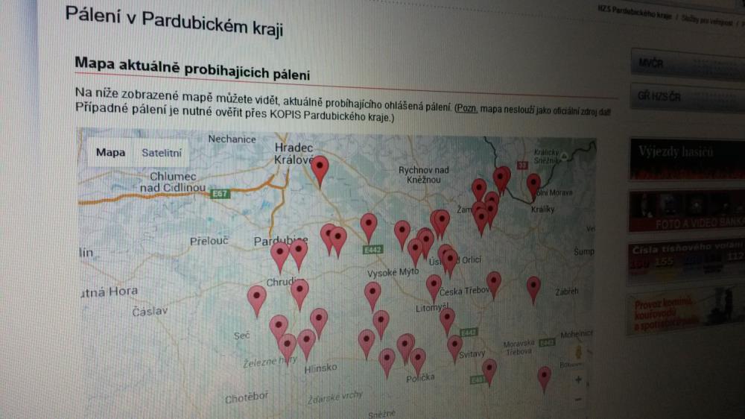Click the pin just east of Zábřeh label's left
Viewport: 745px width, 419px height.
pos(533,289)
